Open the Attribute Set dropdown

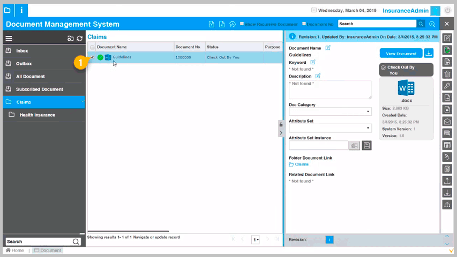(330, 128)
